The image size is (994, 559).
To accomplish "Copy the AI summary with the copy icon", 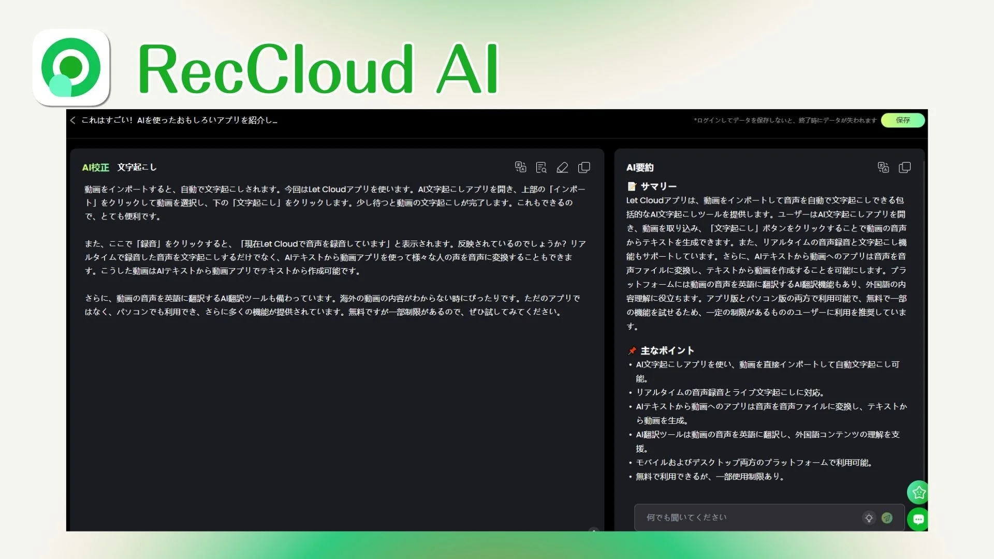I will pos(905,167).
